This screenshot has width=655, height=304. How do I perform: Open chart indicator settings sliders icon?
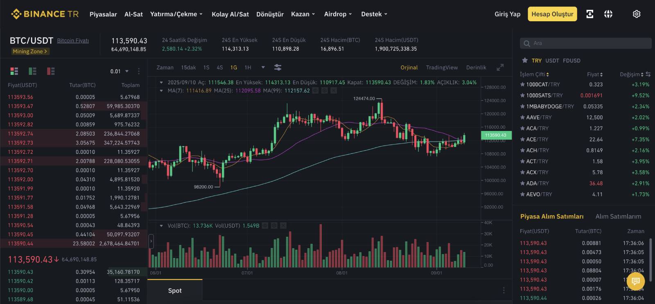pos(278,68)
